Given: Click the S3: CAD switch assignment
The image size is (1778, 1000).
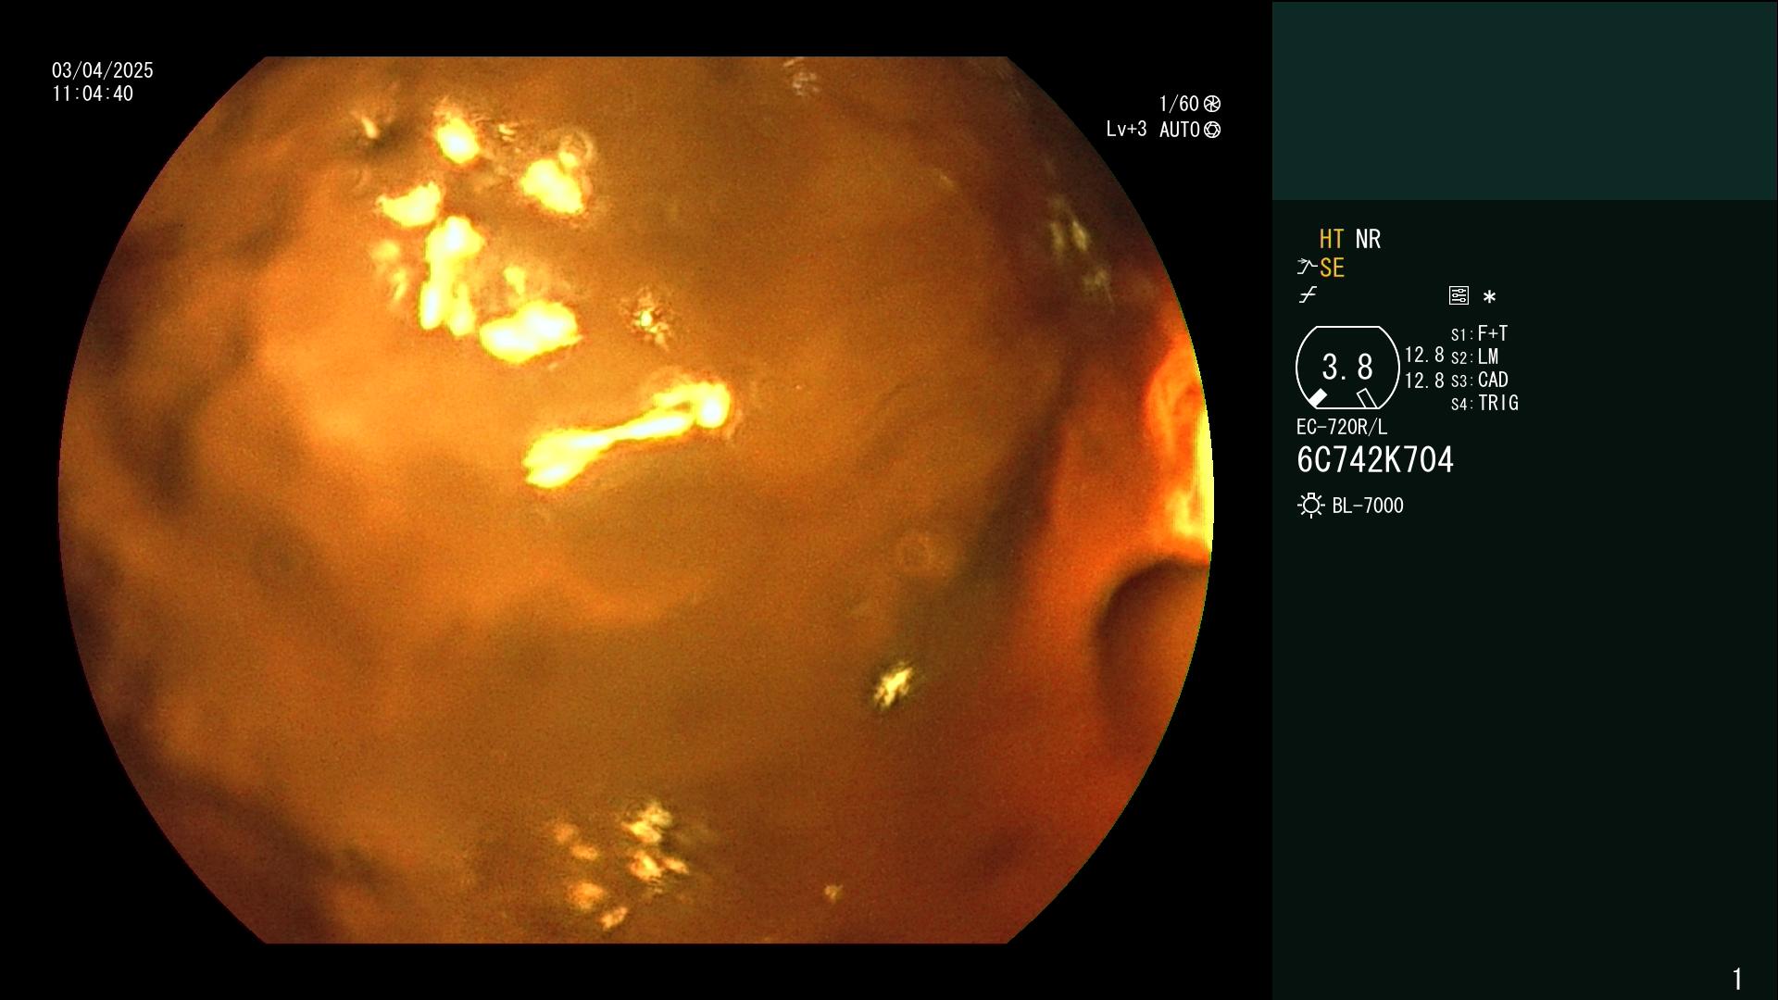Looking at the screenshot, I should tap(1480, 380).
